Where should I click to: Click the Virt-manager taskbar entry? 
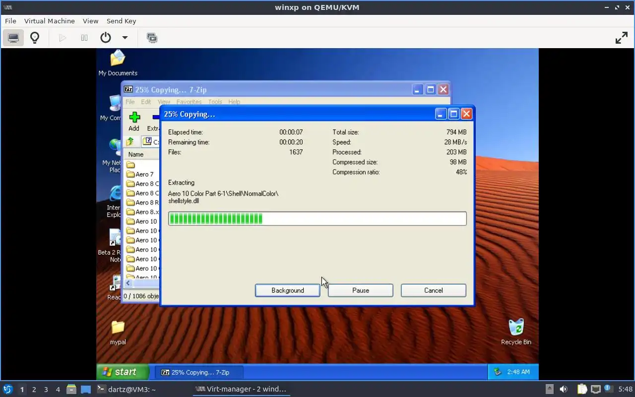(x=241, y=389)
